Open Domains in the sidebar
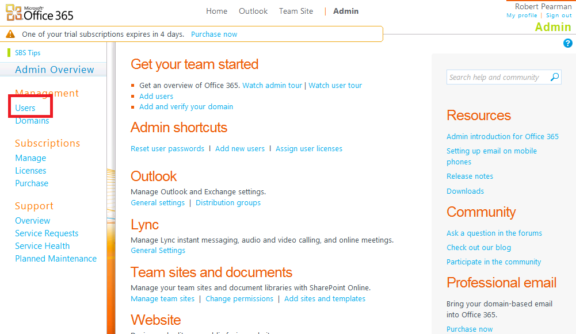This screenshot has height=334, width=576. point(32,121)
